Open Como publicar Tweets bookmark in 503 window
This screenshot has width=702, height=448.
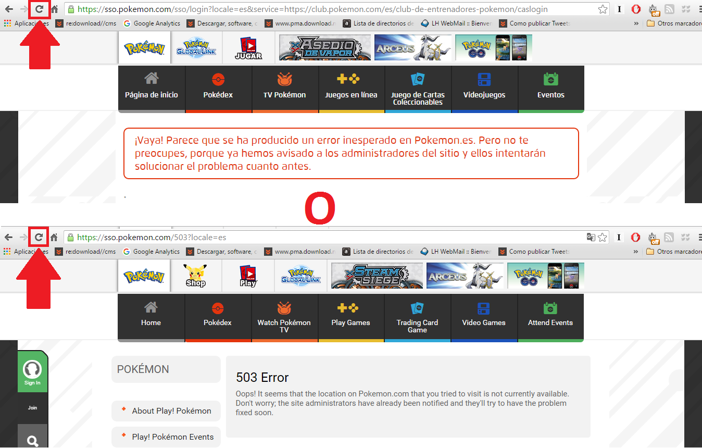pos(535,252)
